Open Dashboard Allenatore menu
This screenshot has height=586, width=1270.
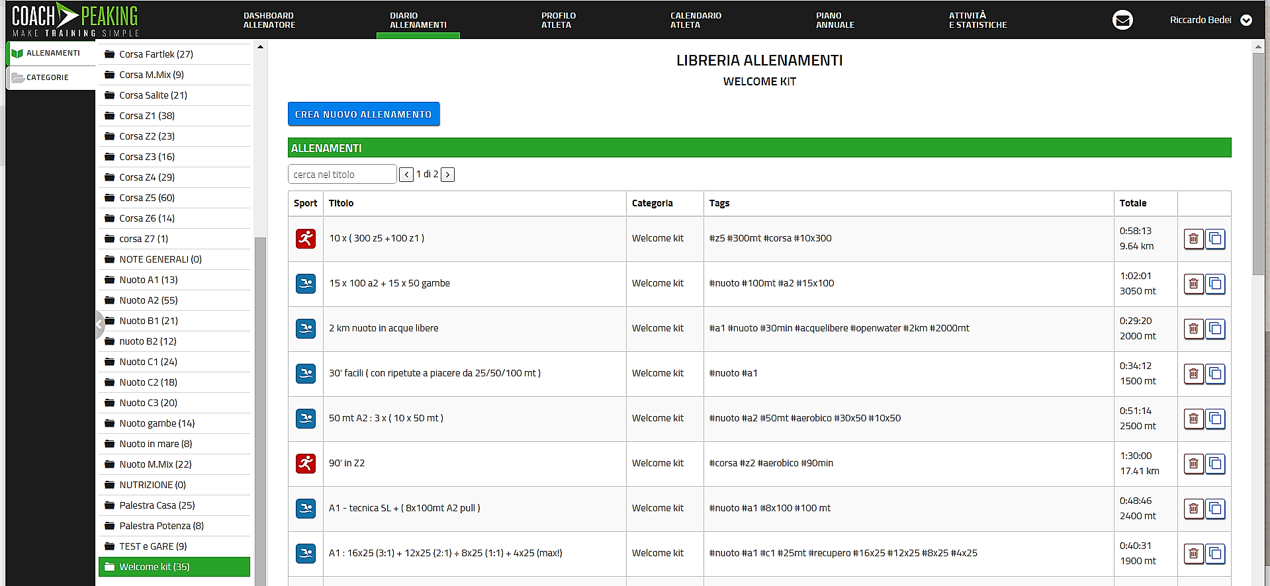tap(269, 21)
